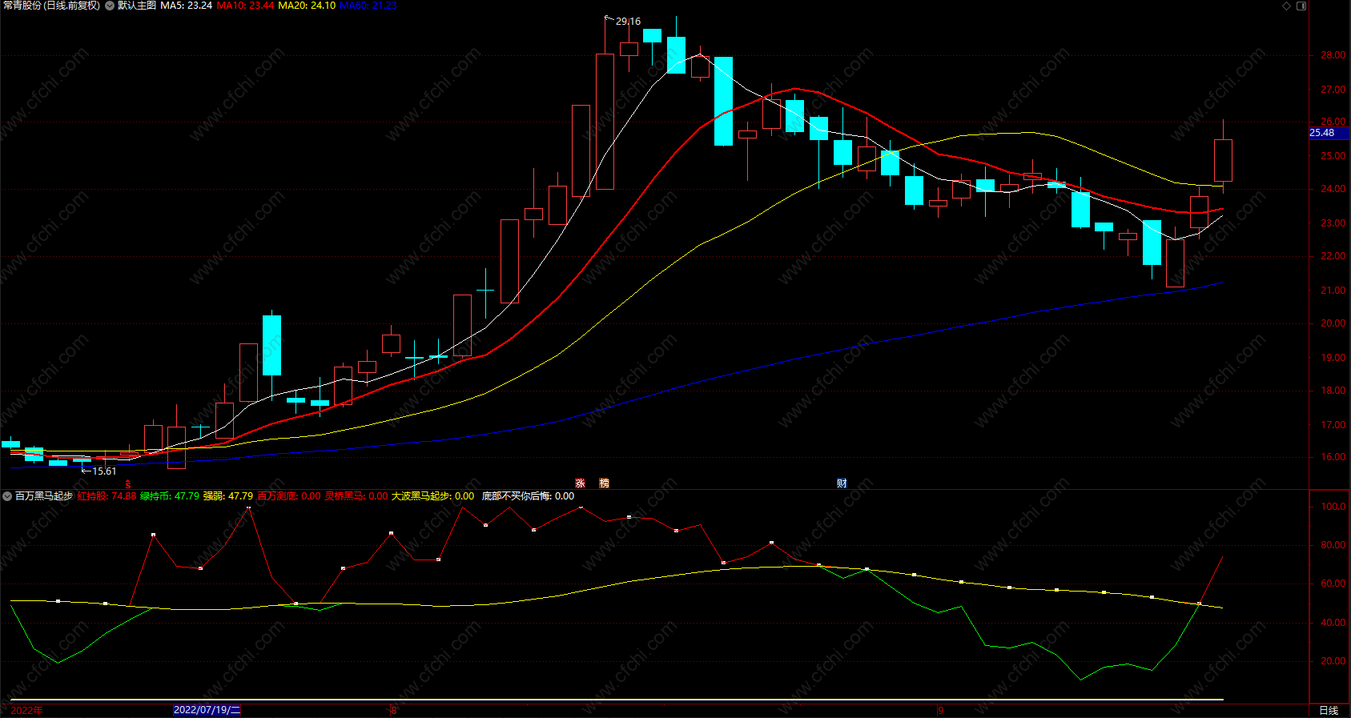The height and width of the screenshot is (718, 1351).
Task: Click the 百万测底: 0.00 readout
Action: click(x=289, y=496)
